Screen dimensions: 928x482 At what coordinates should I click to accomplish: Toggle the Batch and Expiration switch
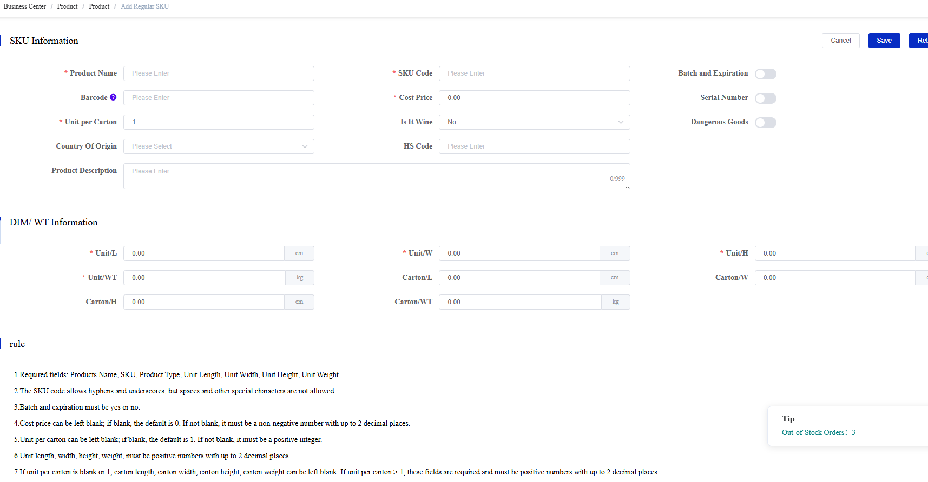coord(765,74)
